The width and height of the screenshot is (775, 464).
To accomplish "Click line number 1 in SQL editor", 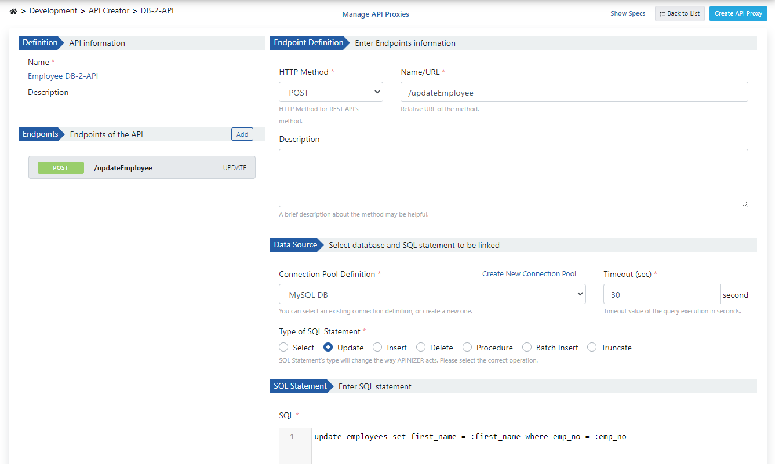I will [x=292, y=437].
